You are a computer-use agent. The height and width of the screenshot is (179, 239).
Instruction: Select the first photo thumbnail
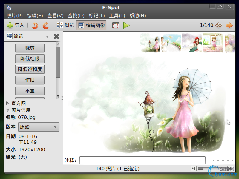[150, 43]
